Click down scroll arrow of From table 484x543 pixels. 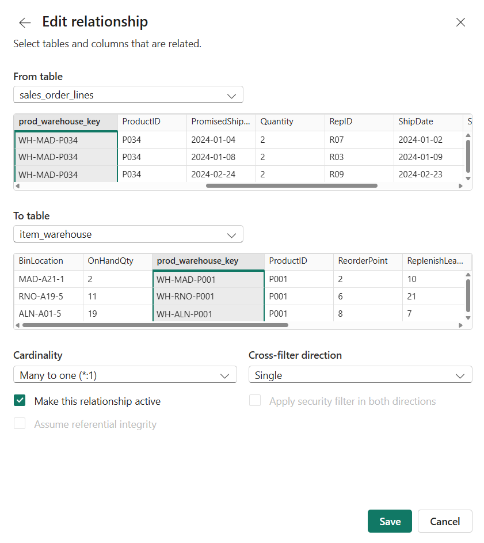[468, 179]
